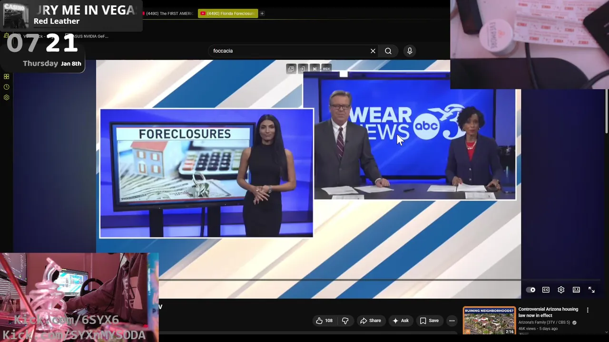Click the scroll-down arrow of the sidebar
The image size is (609, 342).
607,332
